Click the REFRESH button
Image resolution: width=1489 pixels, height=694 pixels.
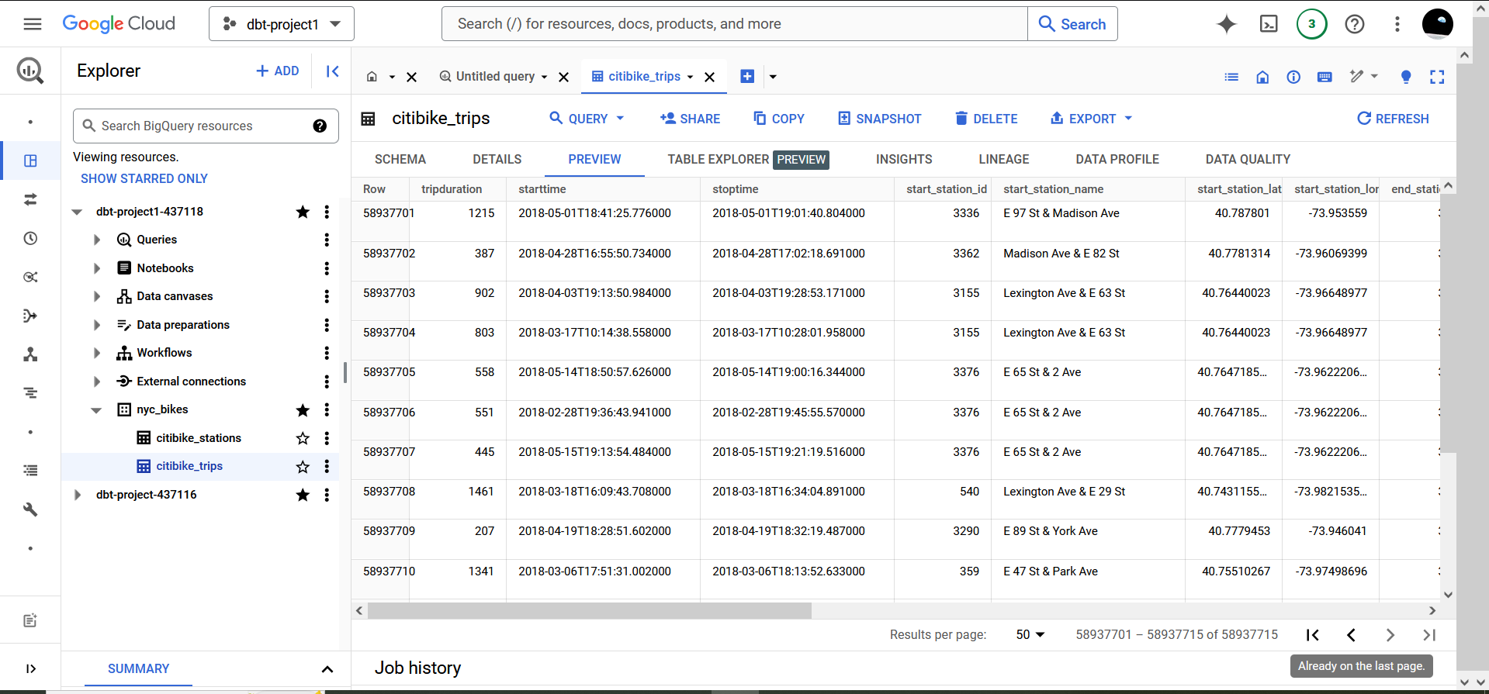pos(1393,119)
